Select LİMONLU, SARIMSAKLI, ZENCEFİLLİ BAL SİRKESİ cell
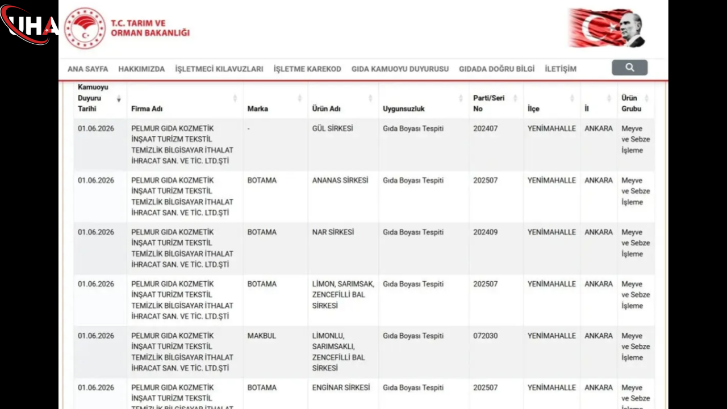The image size is (727, 409). 339,352
